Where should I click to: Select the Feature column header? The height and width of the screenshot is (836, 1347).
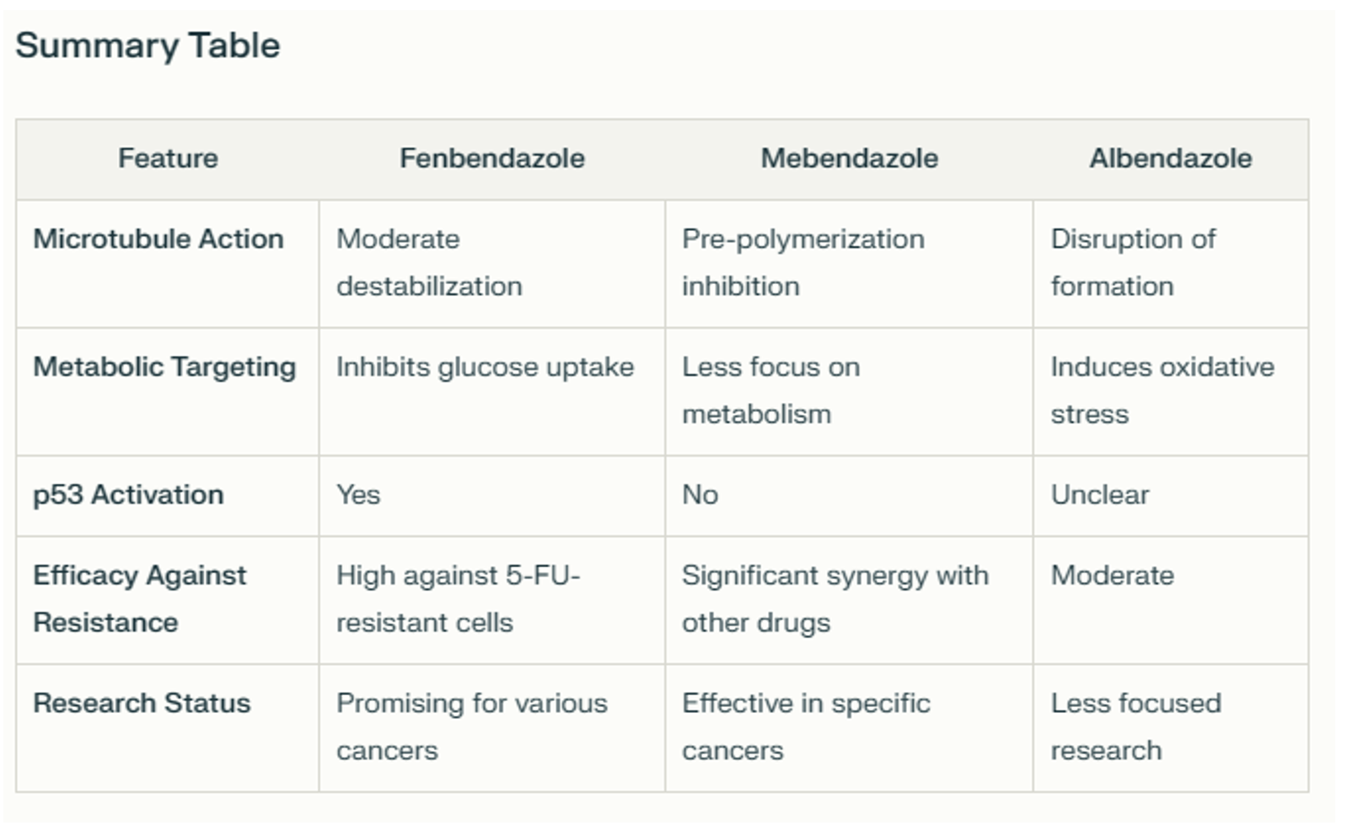click(x=168, y=158)
